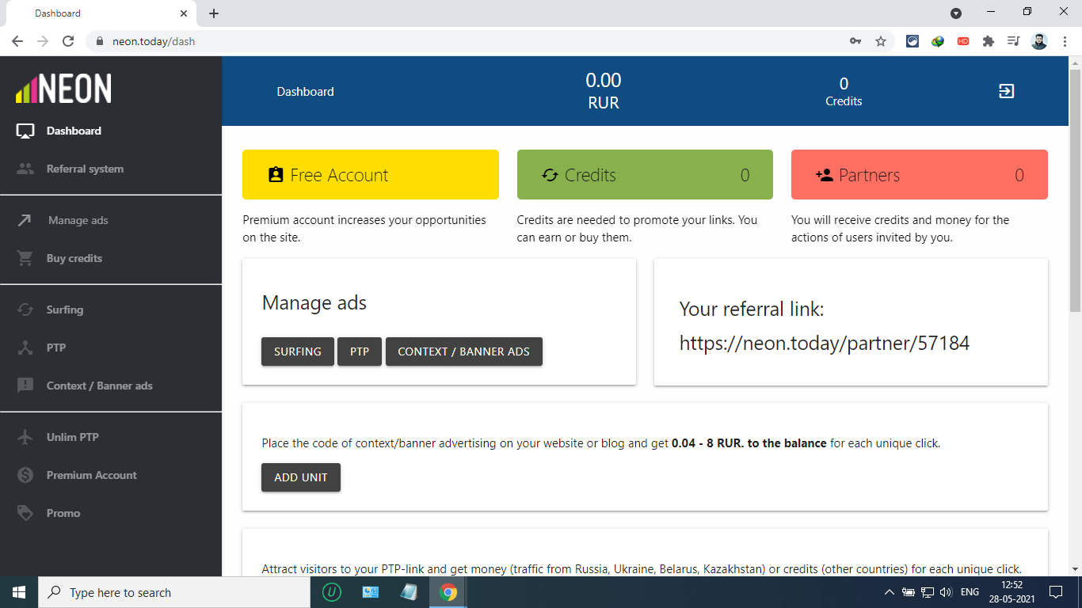View site information via the padlock icon

(x=100, y=41)
